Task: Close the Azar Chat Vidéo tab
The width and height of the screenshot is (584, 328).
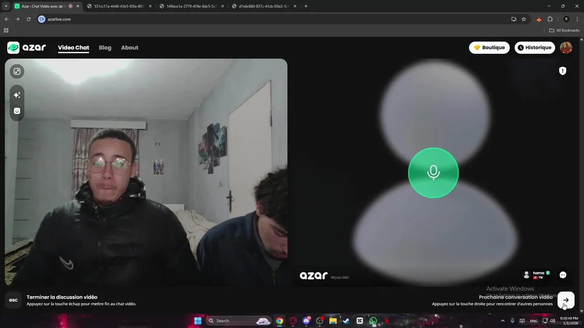Action: coord(78,6)
